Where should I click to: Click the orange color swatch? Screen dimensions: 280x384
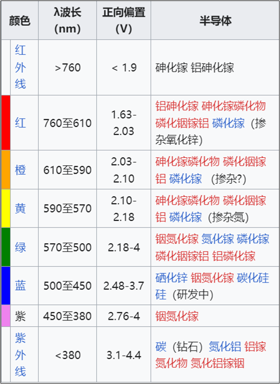(6, 170)
